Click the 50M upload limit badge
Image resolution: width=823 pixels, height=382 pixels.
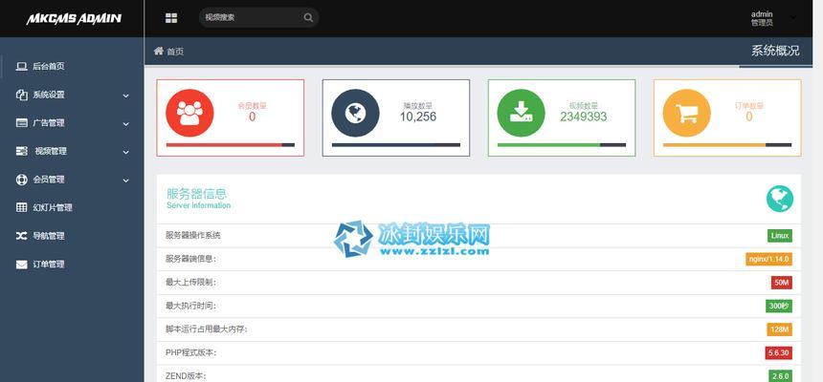click(782, 283)
